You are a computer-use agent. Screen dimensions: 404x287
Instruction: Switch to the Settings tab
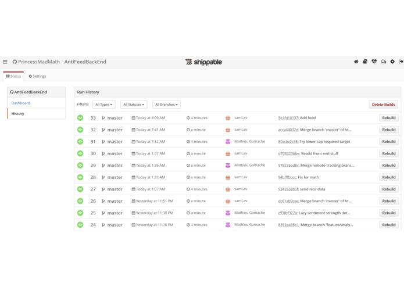[37, 76]
